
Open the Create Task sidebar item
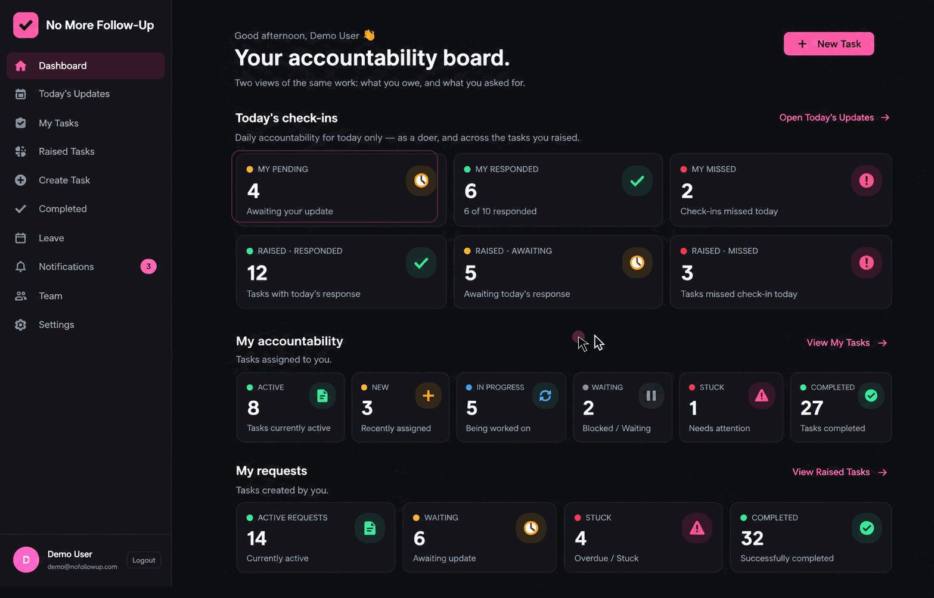(x=86, y=180)
